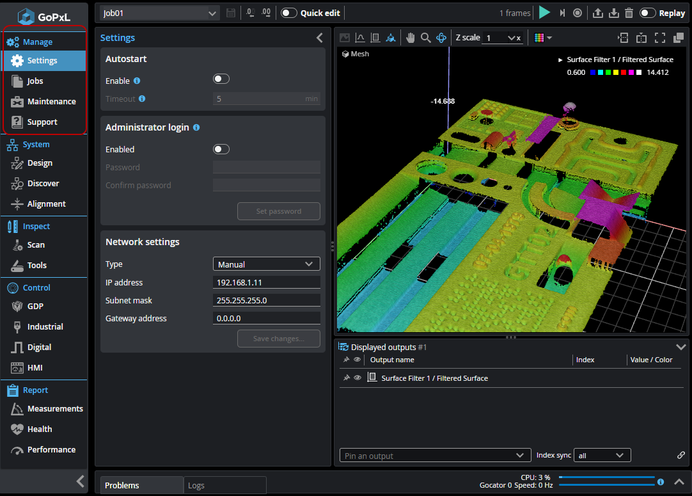Open the Tools page under Inspect
The image size is (692, 496).
point(37,265)
